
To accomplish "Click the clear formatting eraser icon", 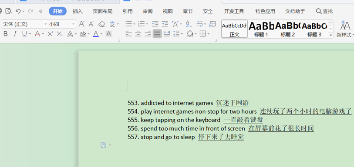I will 102,24.
